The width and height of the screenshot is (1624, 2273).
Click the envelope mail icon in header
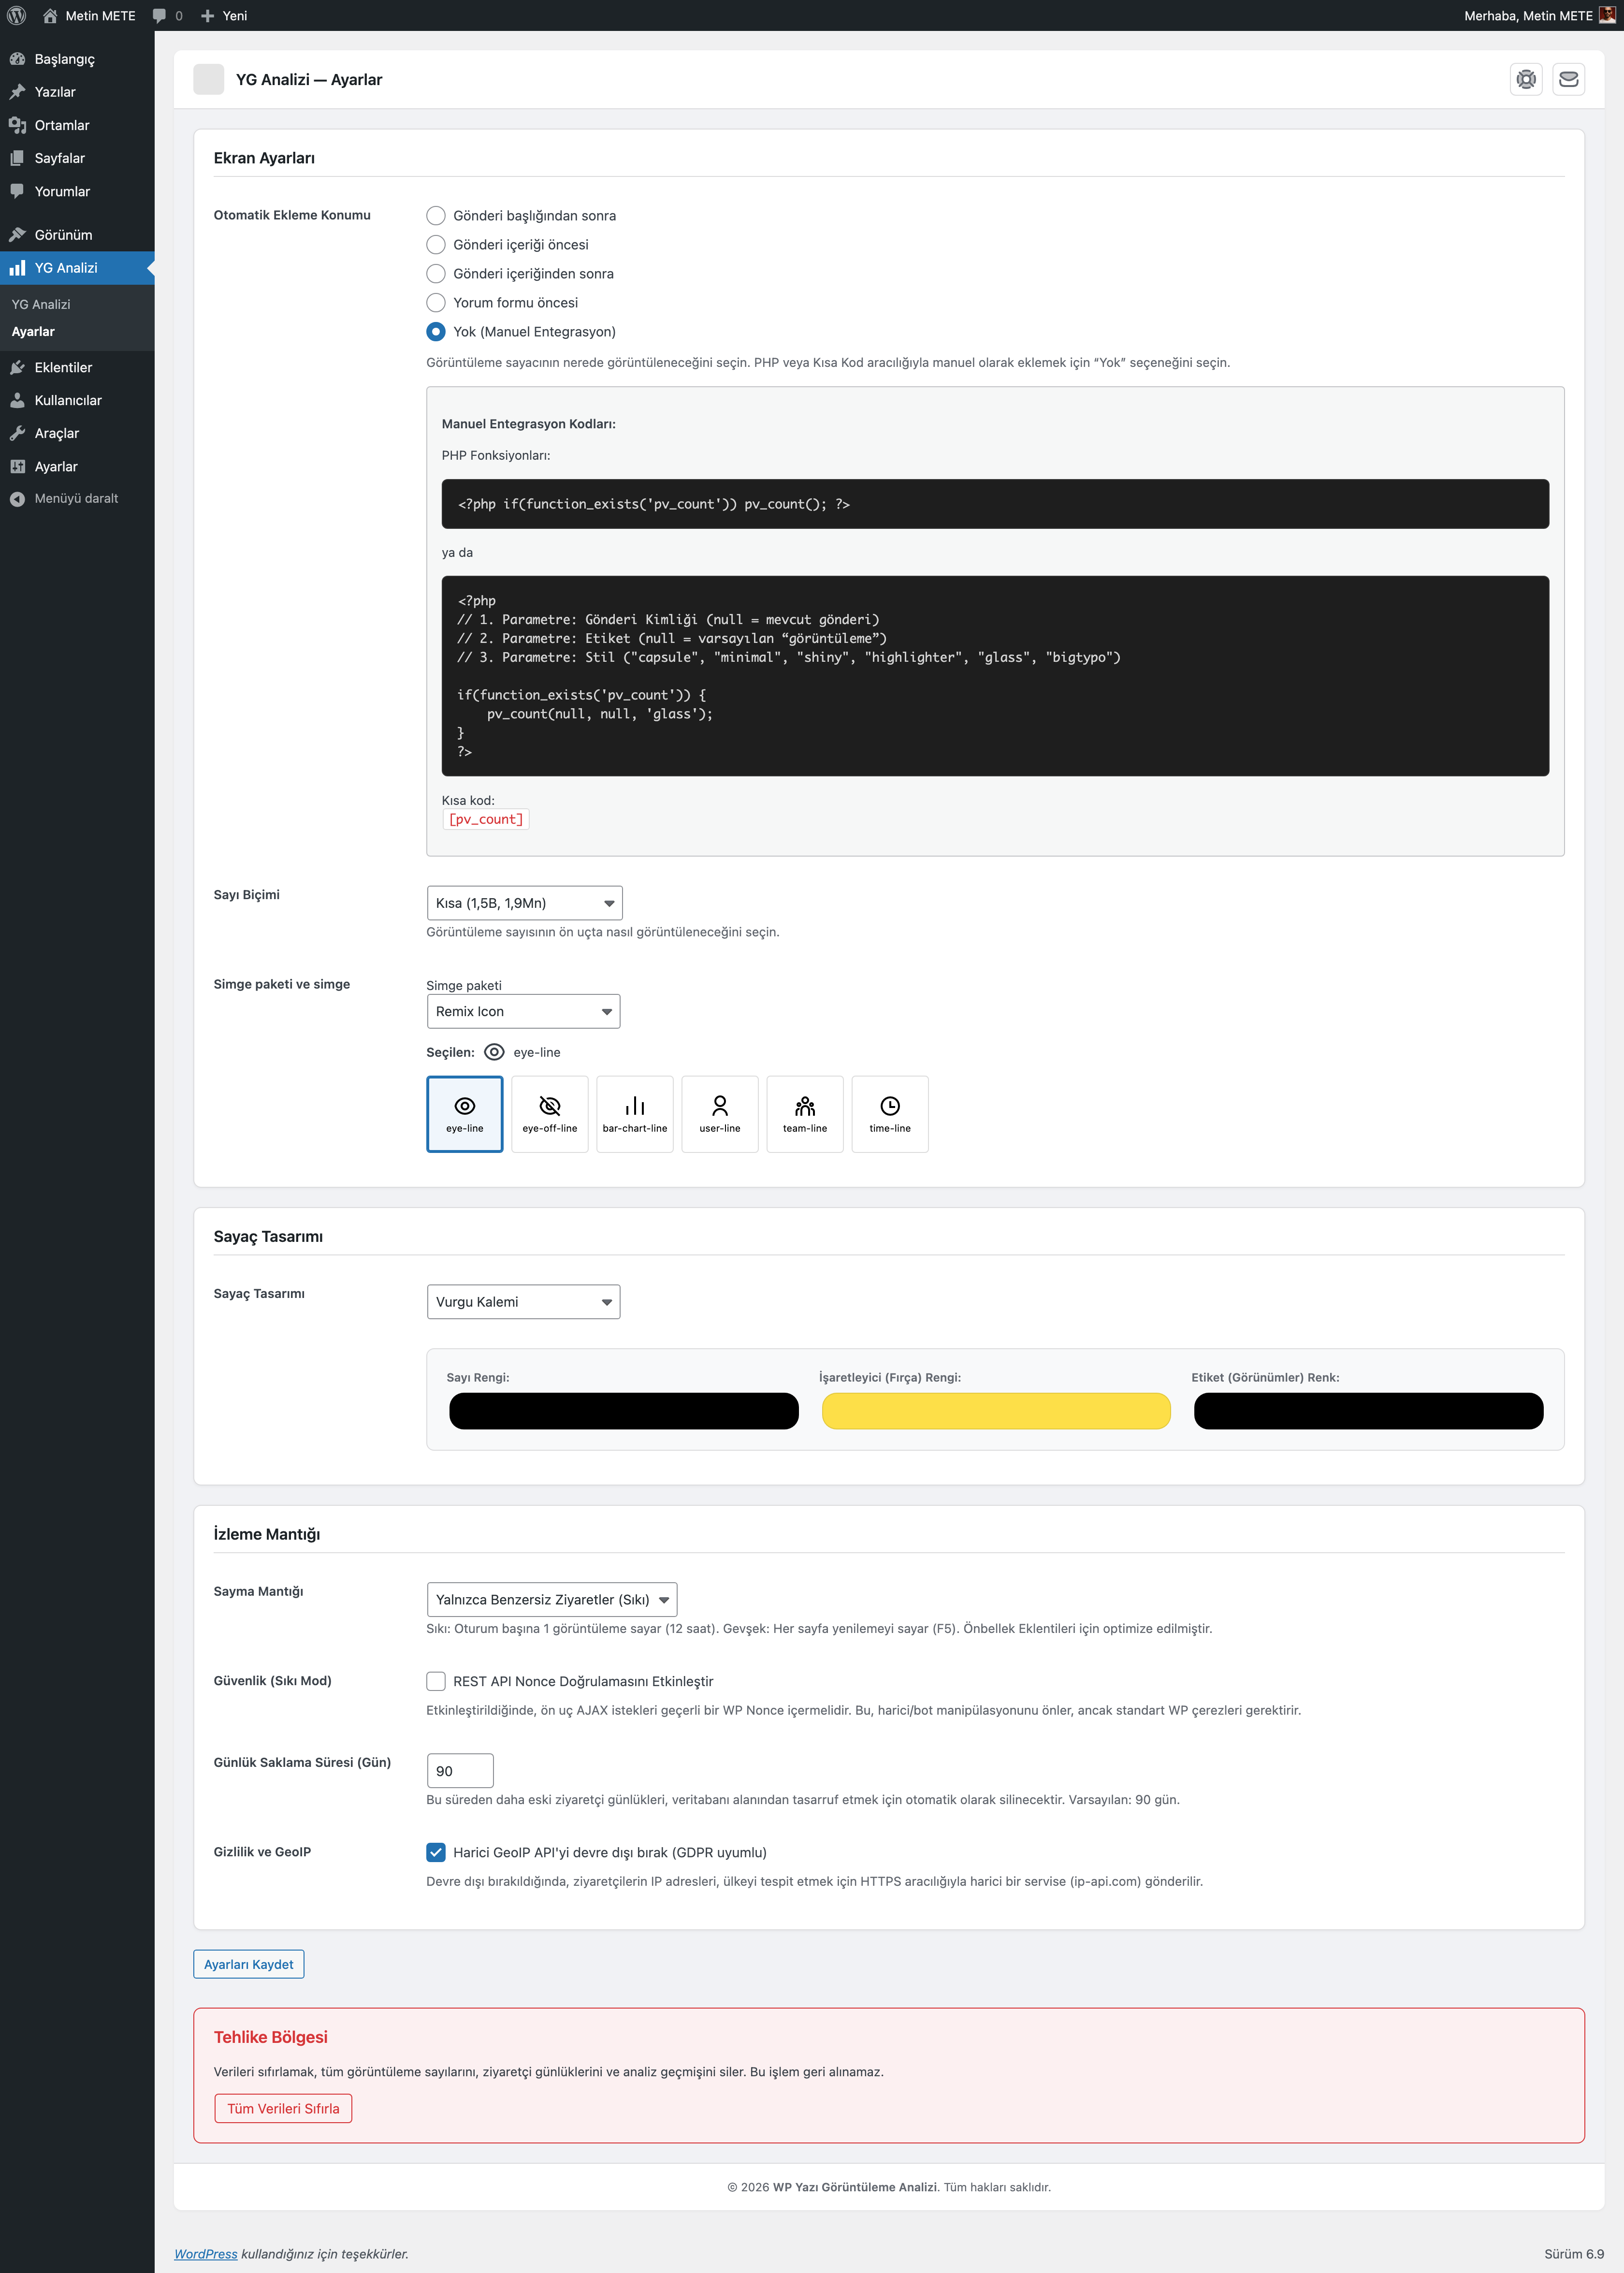click(1568, 79)
